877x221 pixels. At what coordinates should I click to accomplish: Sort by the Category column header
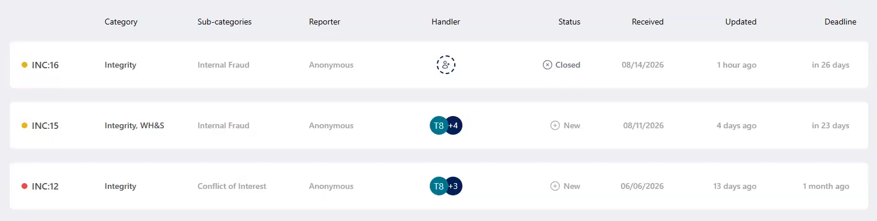click(x=121, y=22)
